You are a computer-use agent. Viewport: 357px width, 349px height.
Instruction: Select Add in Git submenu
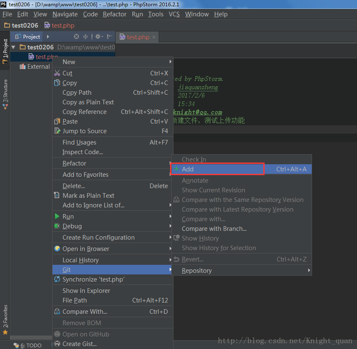point(241,169)
